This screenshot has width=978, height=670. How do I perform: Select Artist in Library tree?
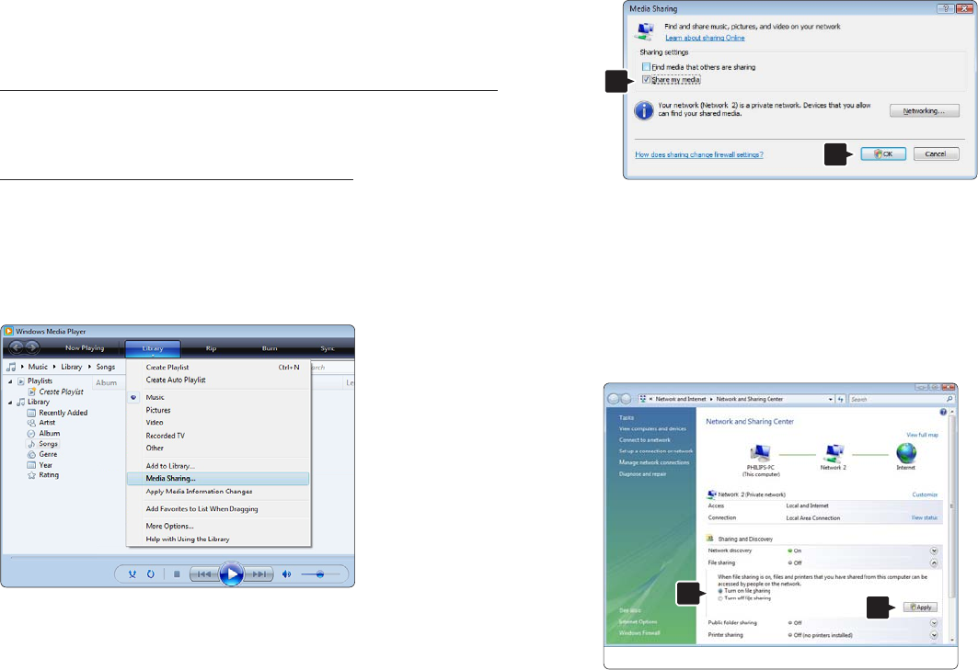tap(48, 423)
